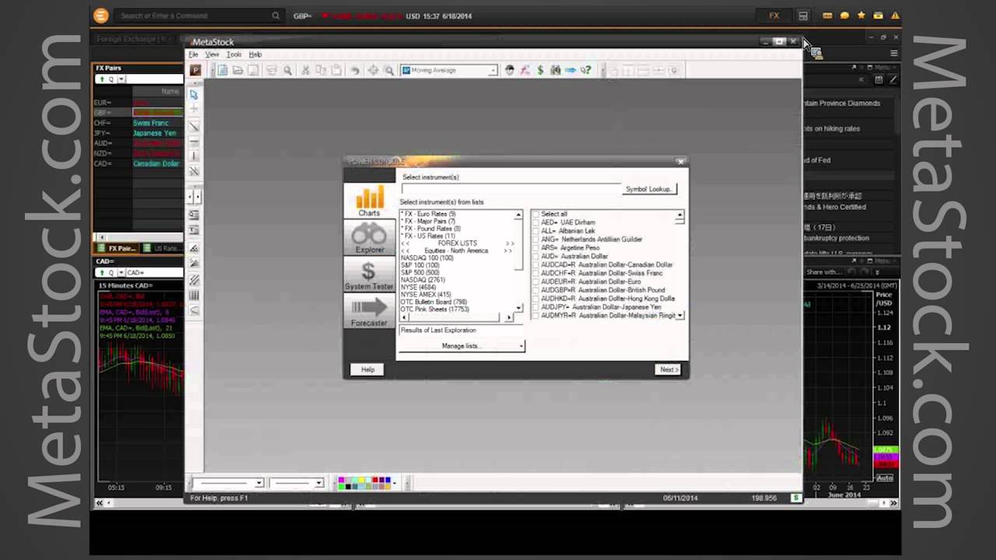Check the Select all checkbox

tap(535, 214)
